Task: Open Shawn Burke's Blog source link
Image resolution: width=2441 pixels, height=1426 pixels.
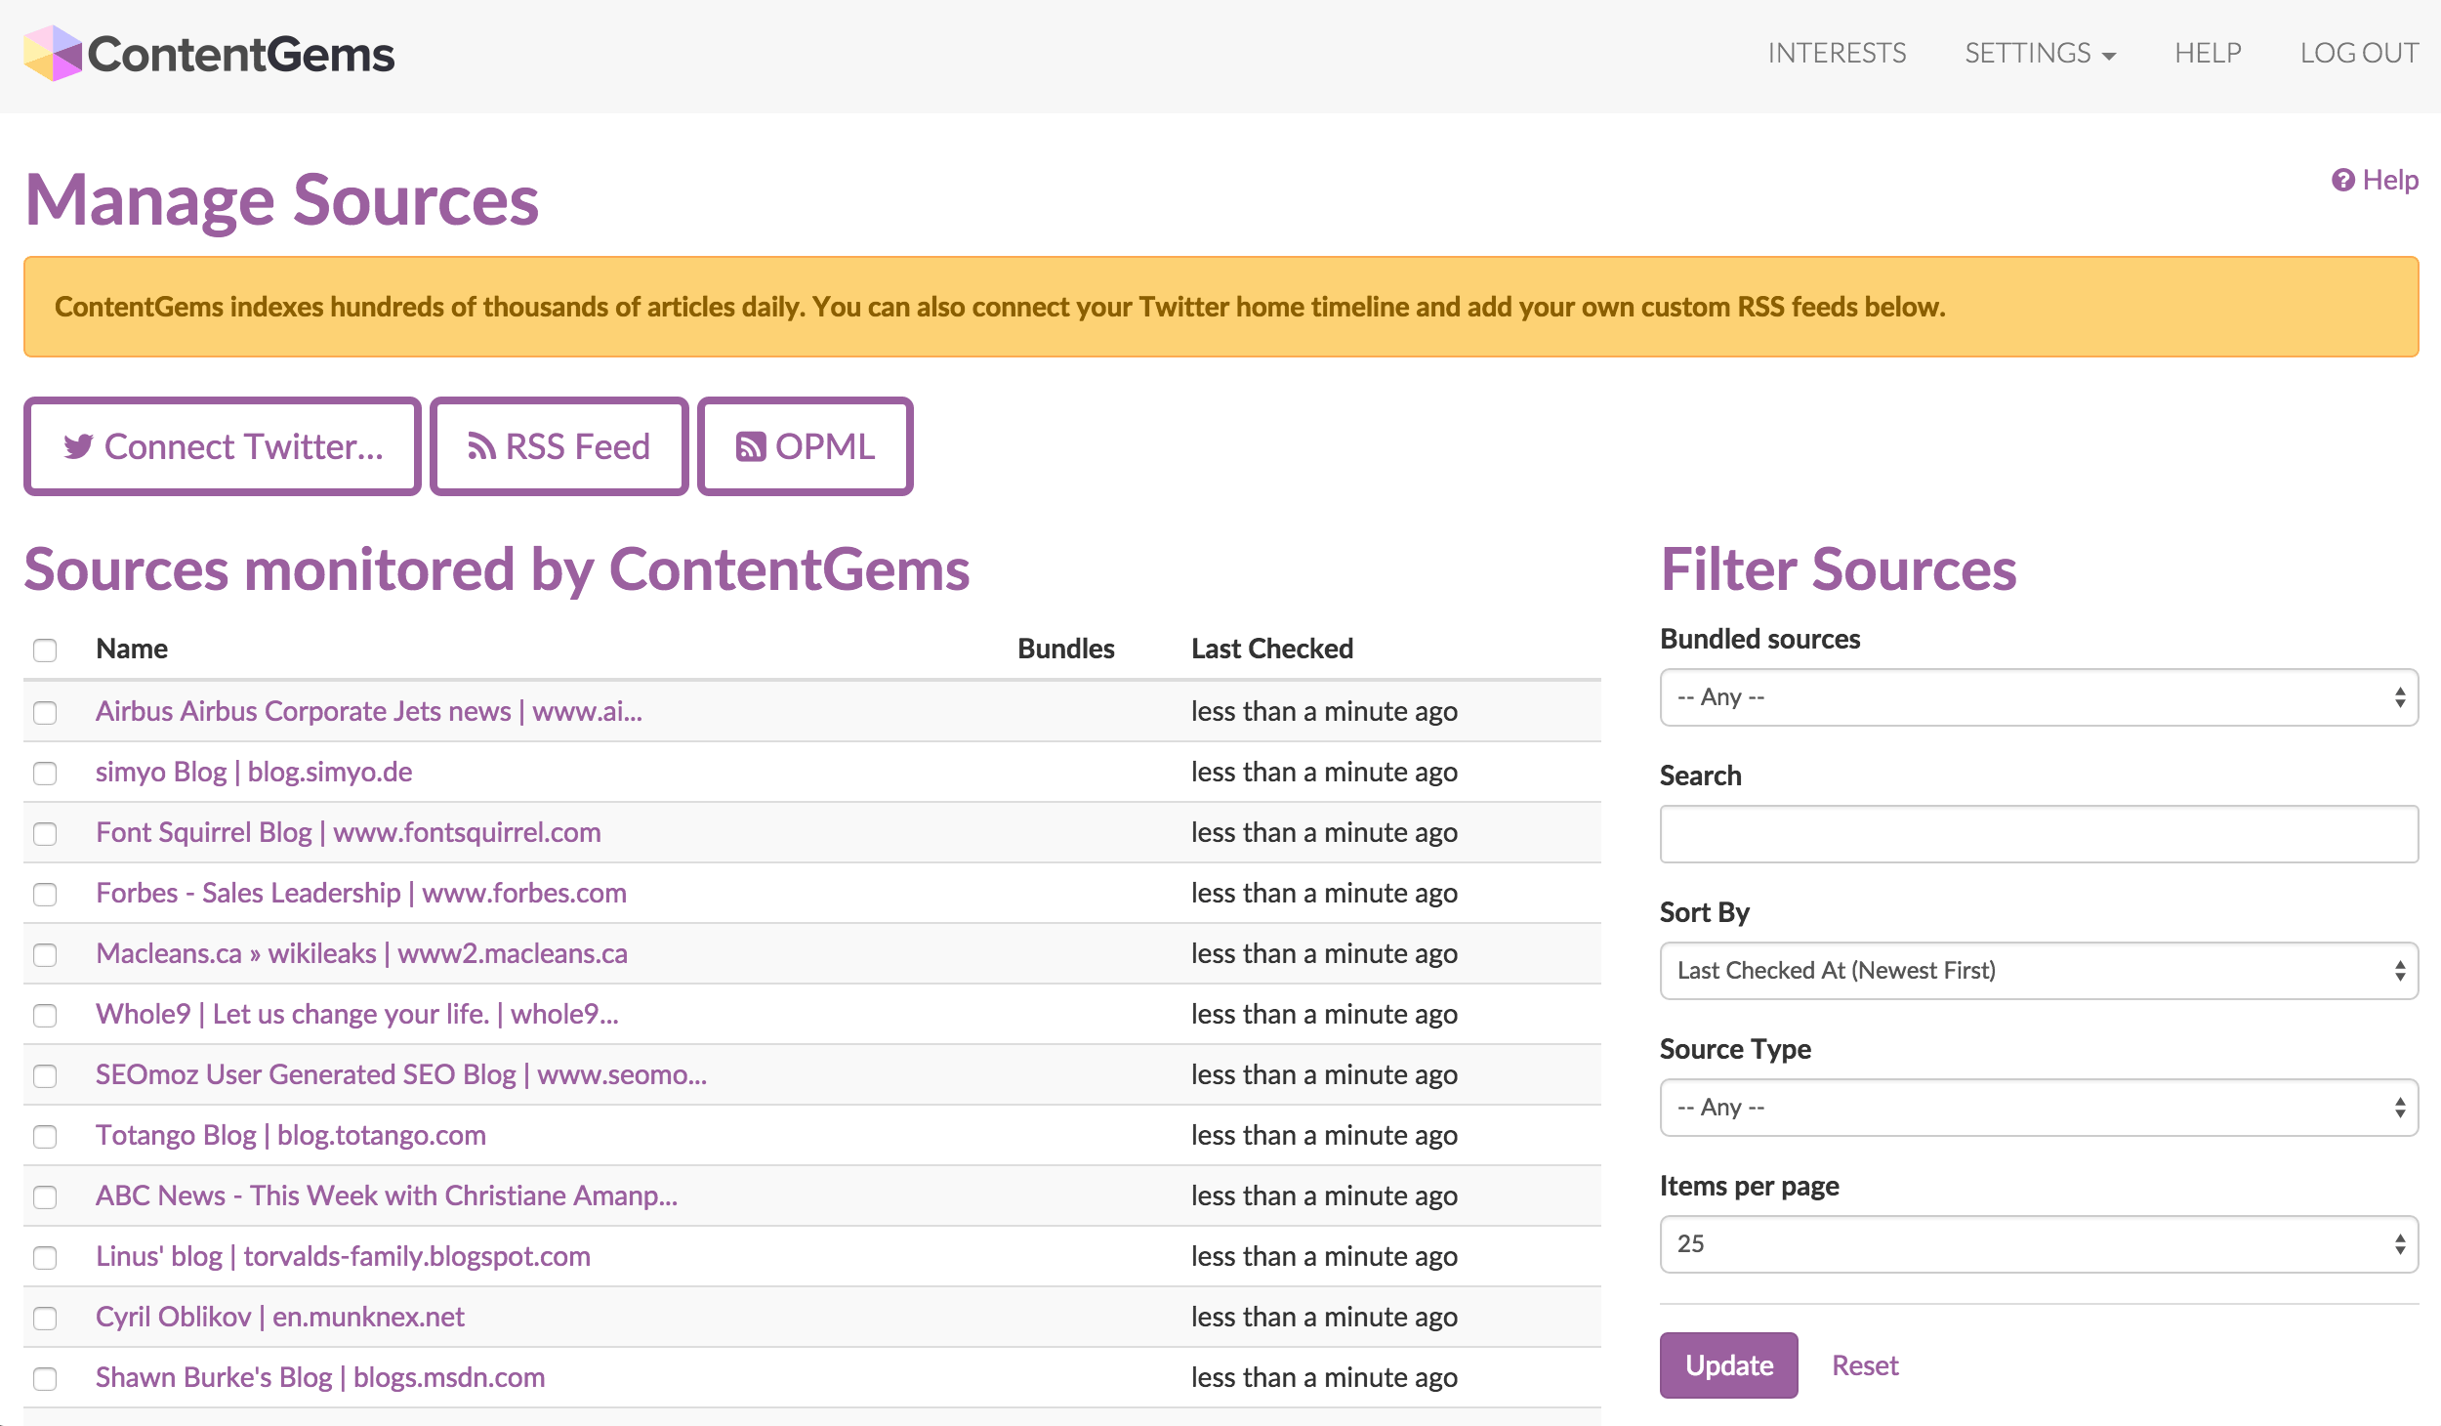Action: 320,1378
